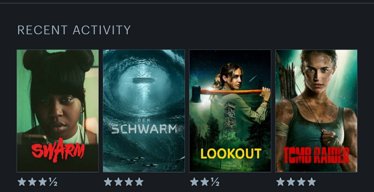Click the half-star symbol under Swarm
The image size is (374, 192).
click(x=53, y=182)
